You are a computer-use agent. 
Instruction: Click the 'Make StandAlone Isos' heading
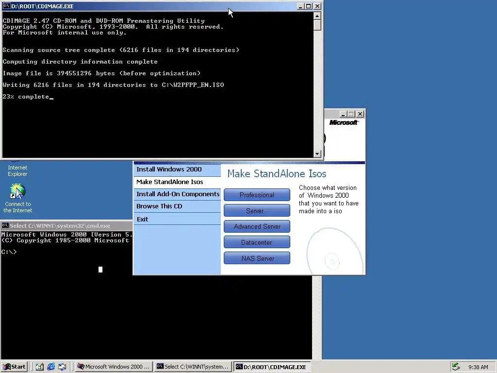(x=277, y=173)
